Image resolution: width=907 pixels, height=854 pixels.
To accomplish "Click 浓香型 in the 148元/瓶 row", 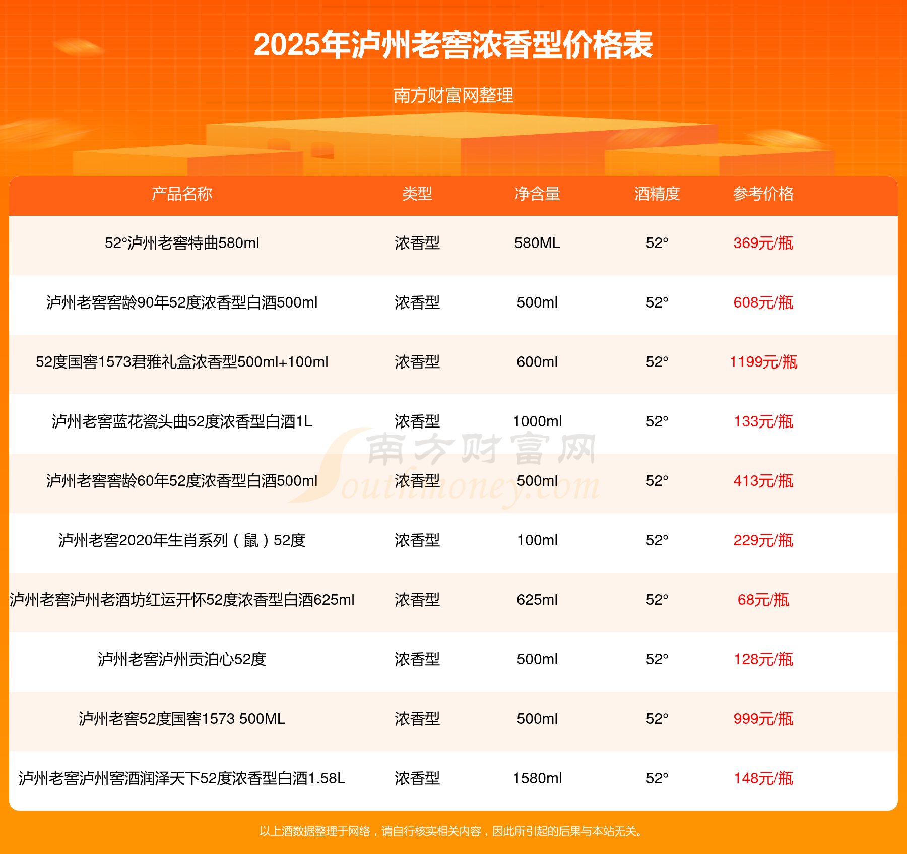I will tap(417, 778).
